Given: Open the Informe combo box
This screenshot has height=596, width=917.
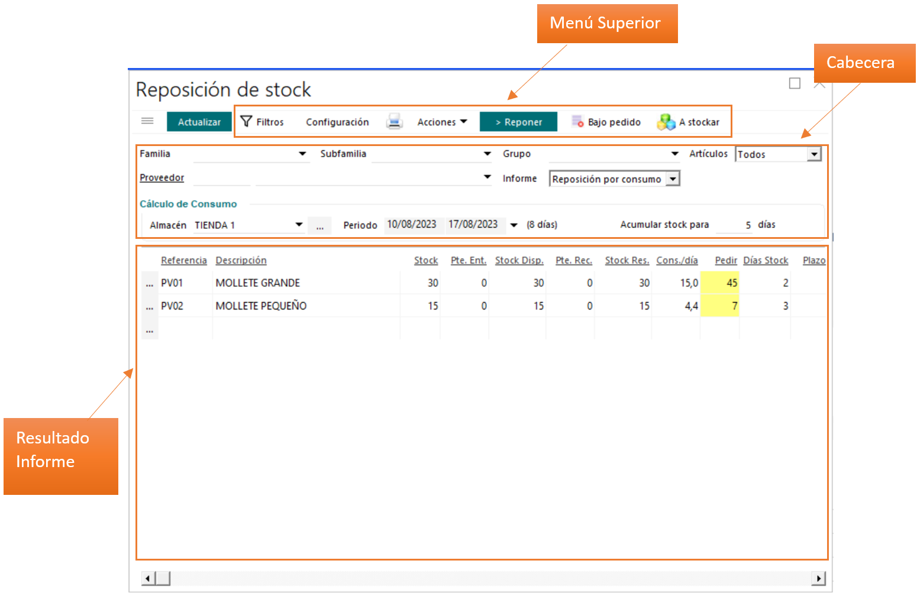Looking at the screenshot, I should click(x=673, y=179).
